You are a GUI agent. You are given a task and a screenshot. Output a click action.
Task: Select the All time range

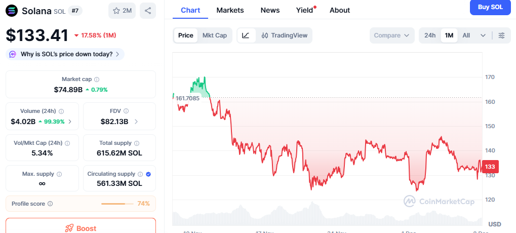466,35
